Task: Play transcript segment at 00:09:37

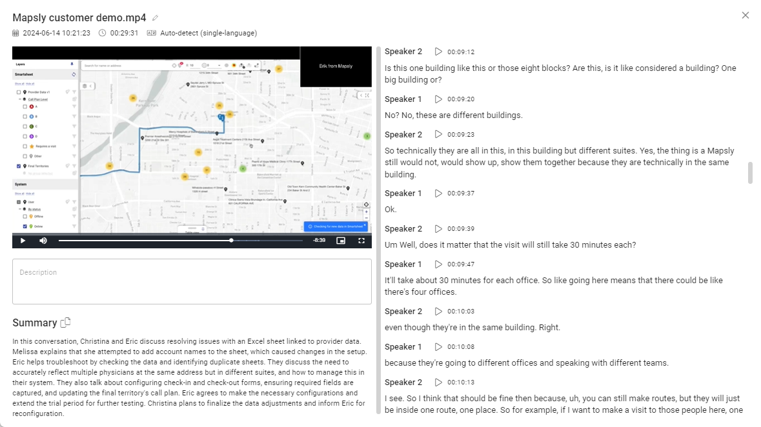Action: (438, 194)
